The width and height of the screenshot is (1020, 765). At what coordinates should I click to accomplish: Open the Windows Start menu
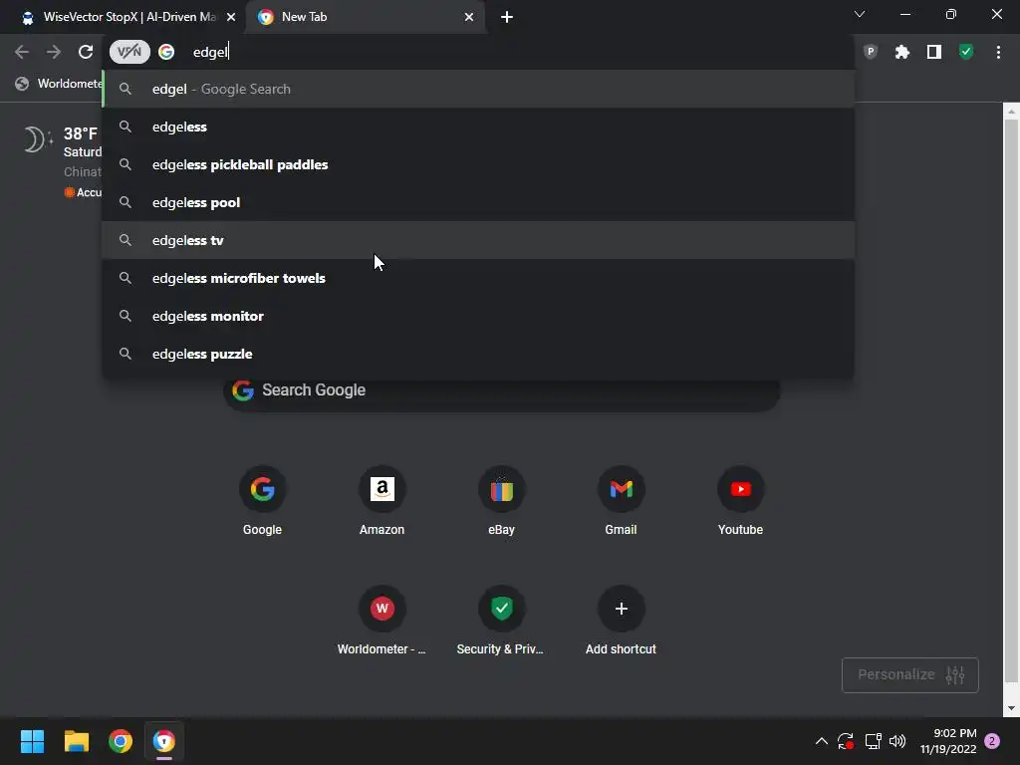pos(32,741)
